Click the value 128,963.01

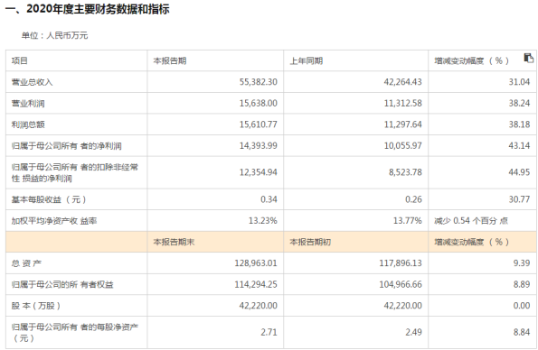256,263
